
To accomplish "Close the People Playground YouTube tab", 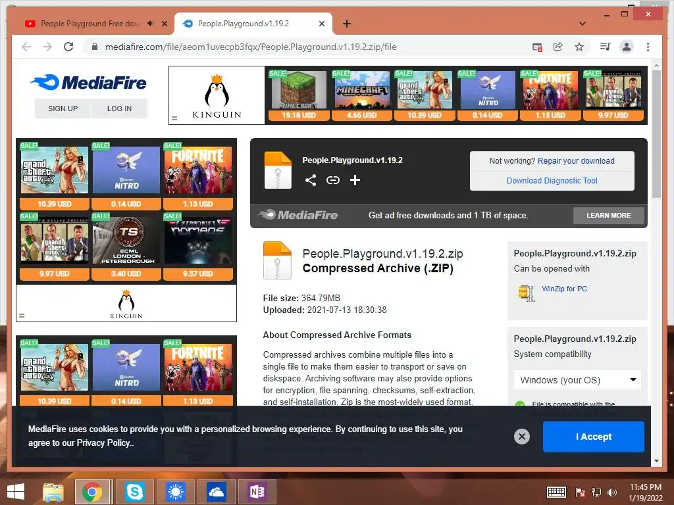I will tap(165, 24).
